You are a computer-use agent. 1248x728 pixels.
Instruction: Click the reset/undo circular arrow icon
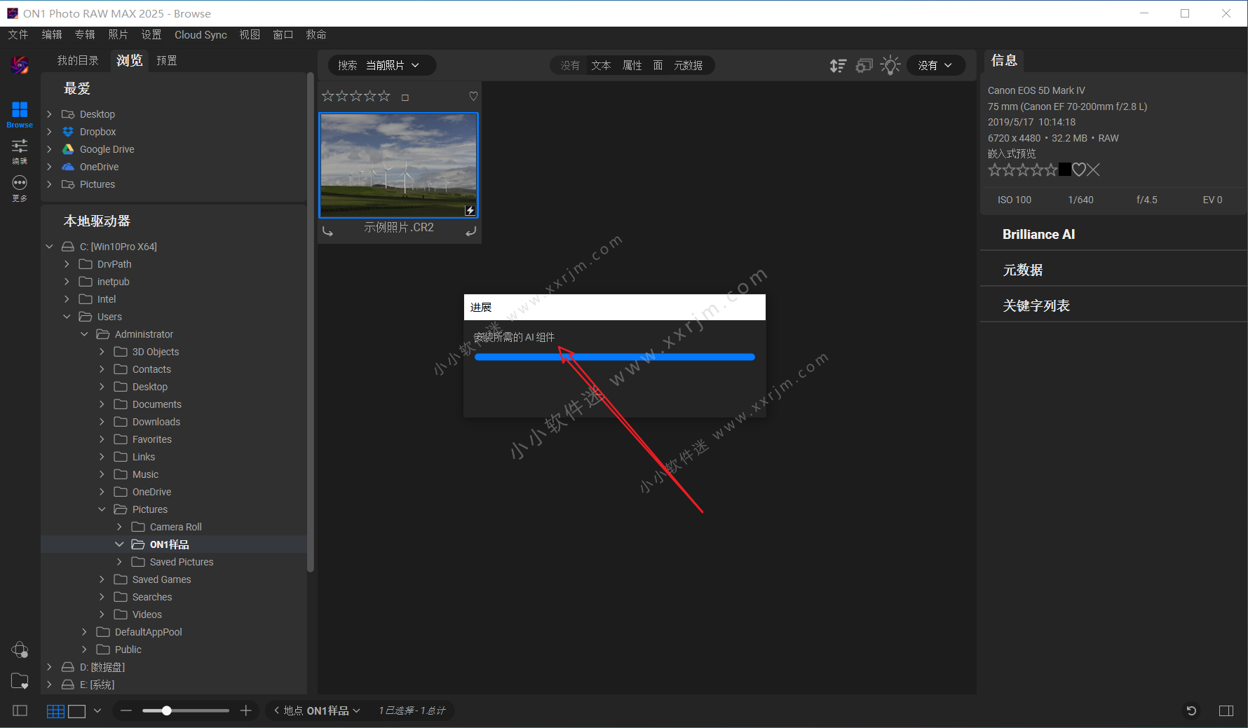point(1191,710)
